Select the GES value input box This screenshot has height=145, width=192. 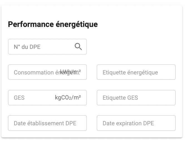click(x=47, y=98)
